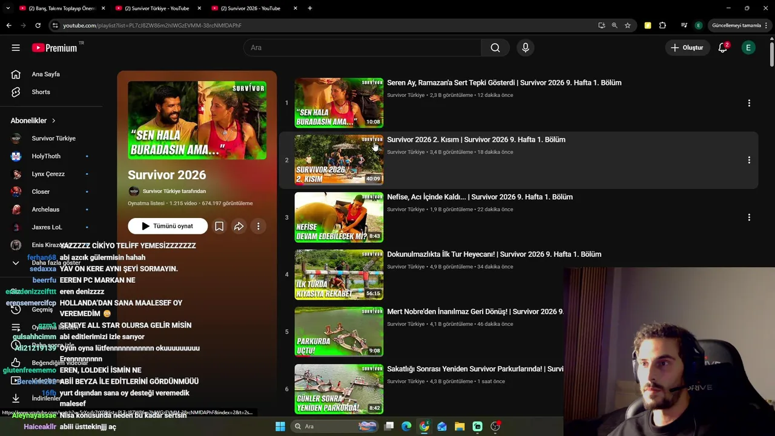Image resolution: width=775 pixels, height=436 pixels.
Task: Click the Windows taskbar search box
Action: point(335,426)
